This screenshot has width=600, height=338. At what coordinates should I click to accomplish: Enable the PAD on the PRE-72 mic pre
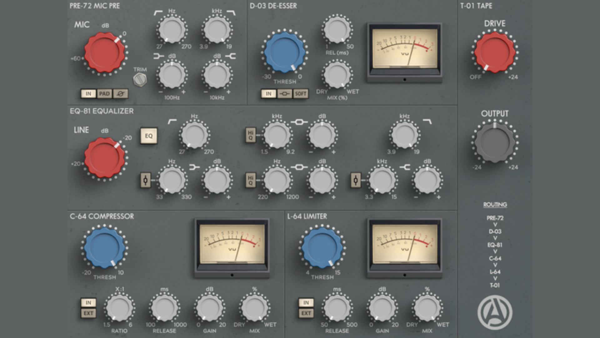(x=105, y=93)
